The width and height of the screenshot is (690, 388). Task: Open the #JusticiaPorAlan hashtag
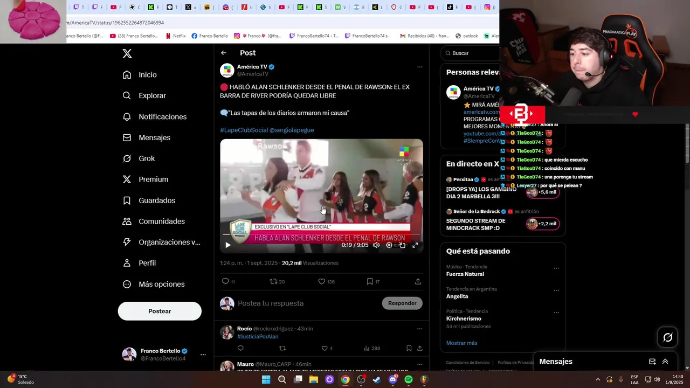click(x=258, y=337)
